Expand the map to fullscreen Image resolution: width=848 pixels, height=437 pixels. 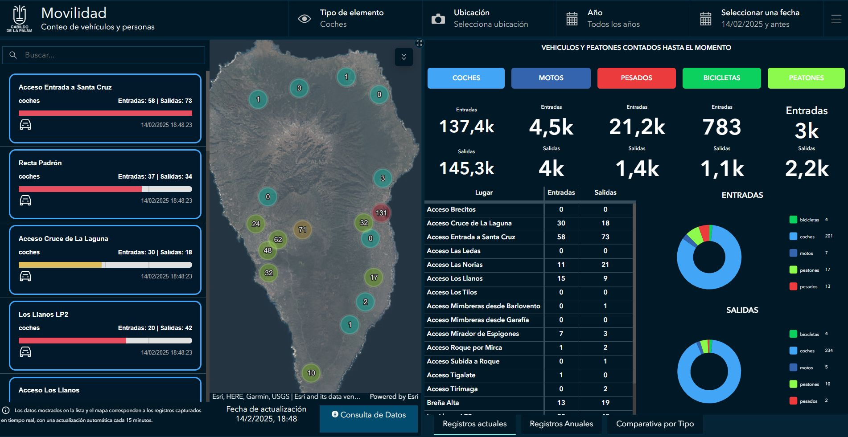pos(419,43)
